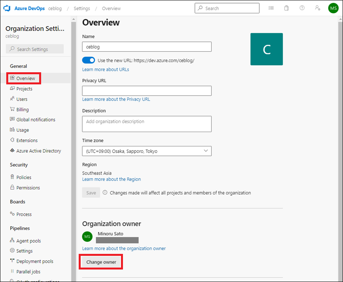
Task: Click the Parallel jobs icon
Action: coord(12,271)
